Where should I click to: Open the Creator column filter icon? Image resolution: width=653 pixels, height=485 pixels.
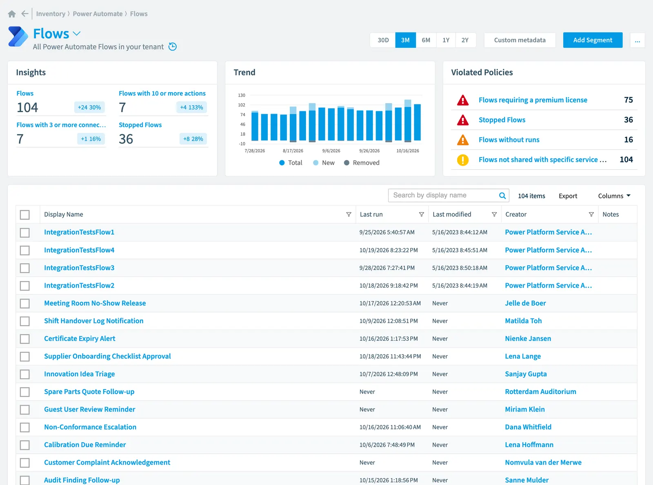click(x=591, y=214)
